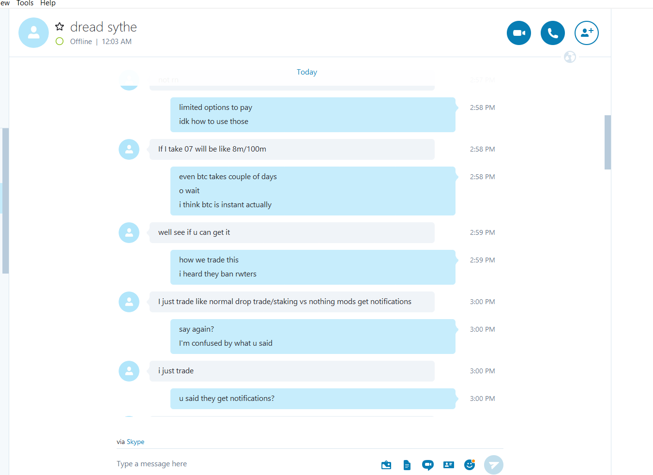Click avatar beside 'well see if u can get it'
This screenshot has width=653, height=475.
129,232
